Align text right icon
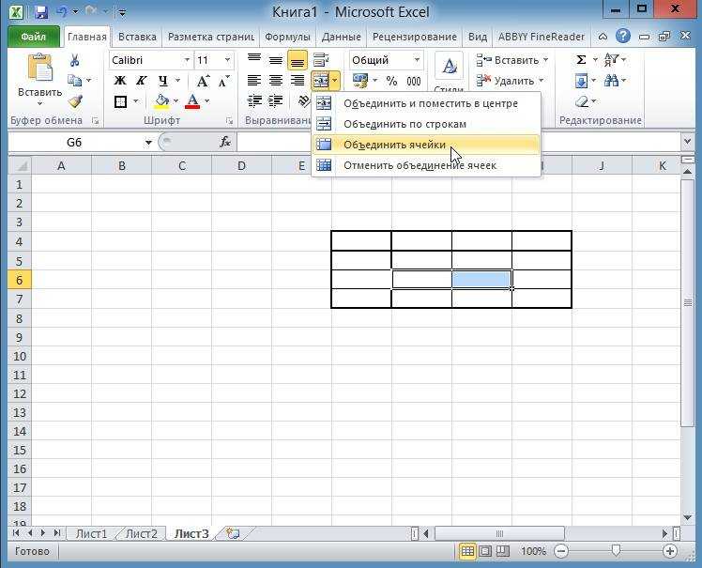 (x=298, y=81)
